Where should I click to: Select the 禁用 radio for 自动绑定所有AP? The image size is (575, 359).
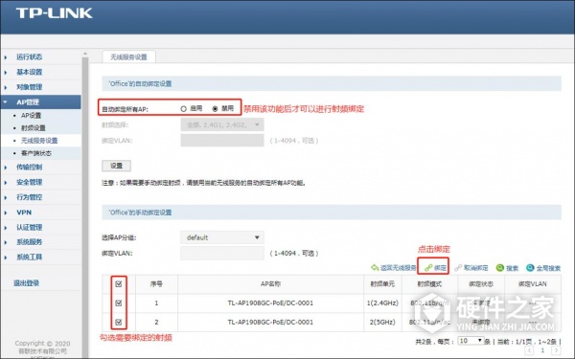tap(216, 109)
